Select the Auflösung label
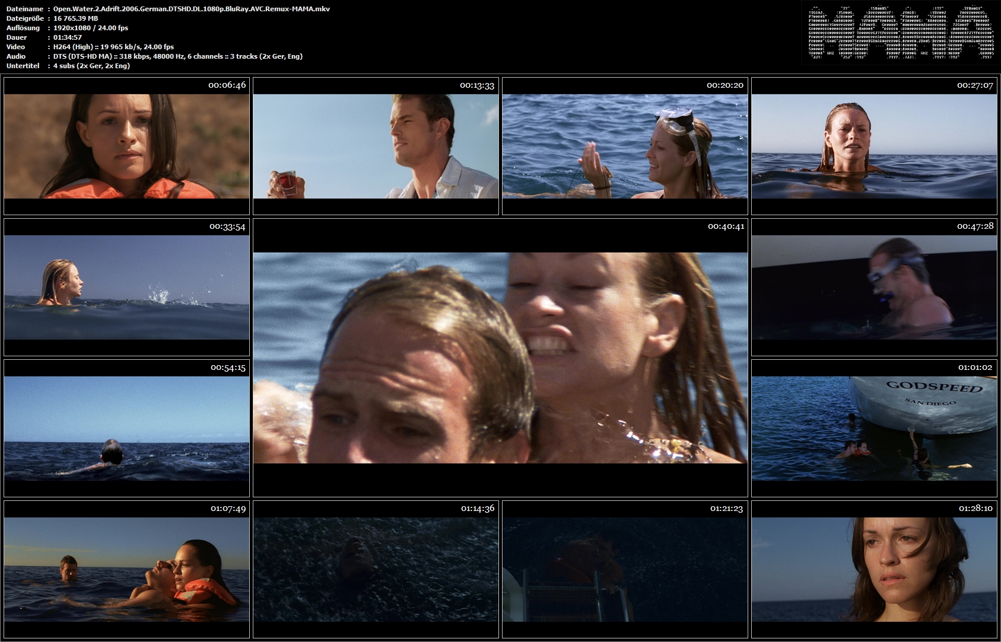Image resolution: width=1001 pixels, height=642 pixels. (x=23, y=28)
